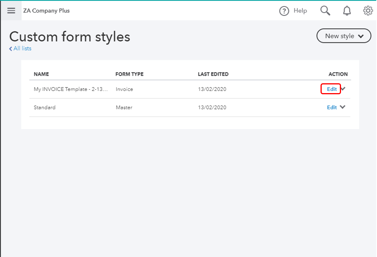
Task: Click the Help question mark icon
Action: [284, 11]
